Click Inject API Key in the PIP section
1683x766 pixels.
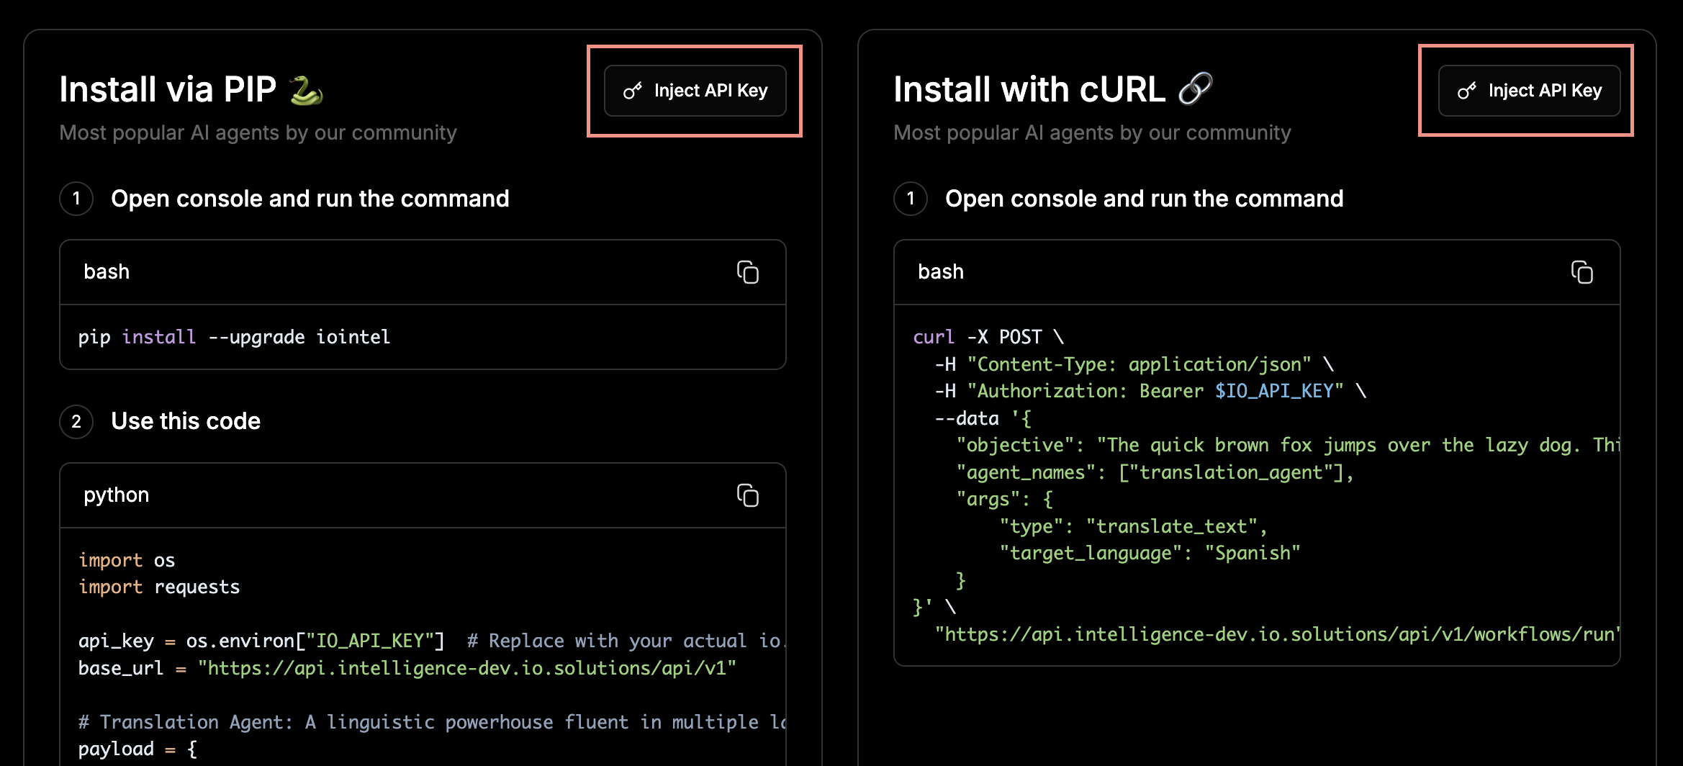tap(695, 90)
